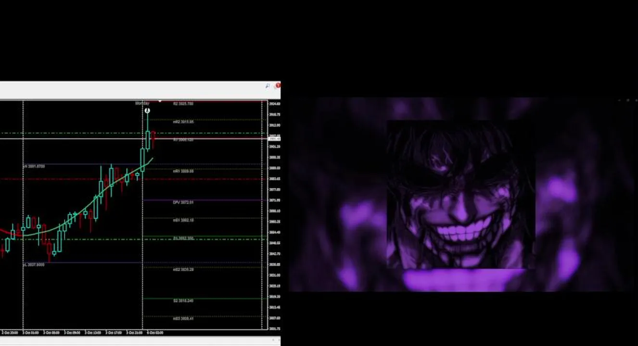Click the mR1 3889.88 pivot label
This screenshot has height=346, width=638.
(183, 171)
